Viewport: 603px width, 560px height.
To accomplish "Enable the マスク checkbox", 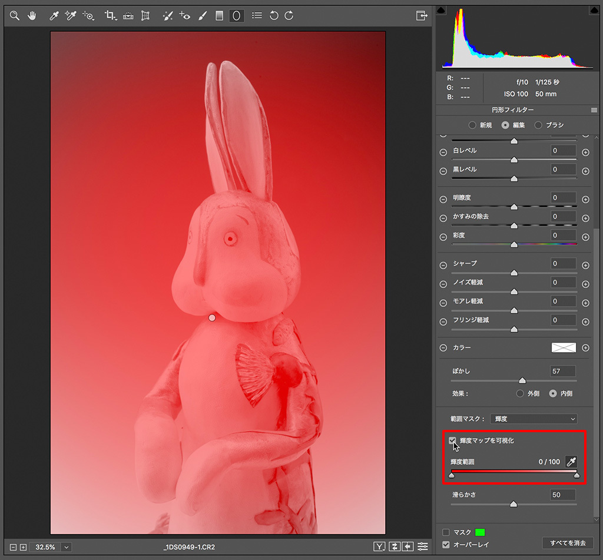I will coord(446,532).
